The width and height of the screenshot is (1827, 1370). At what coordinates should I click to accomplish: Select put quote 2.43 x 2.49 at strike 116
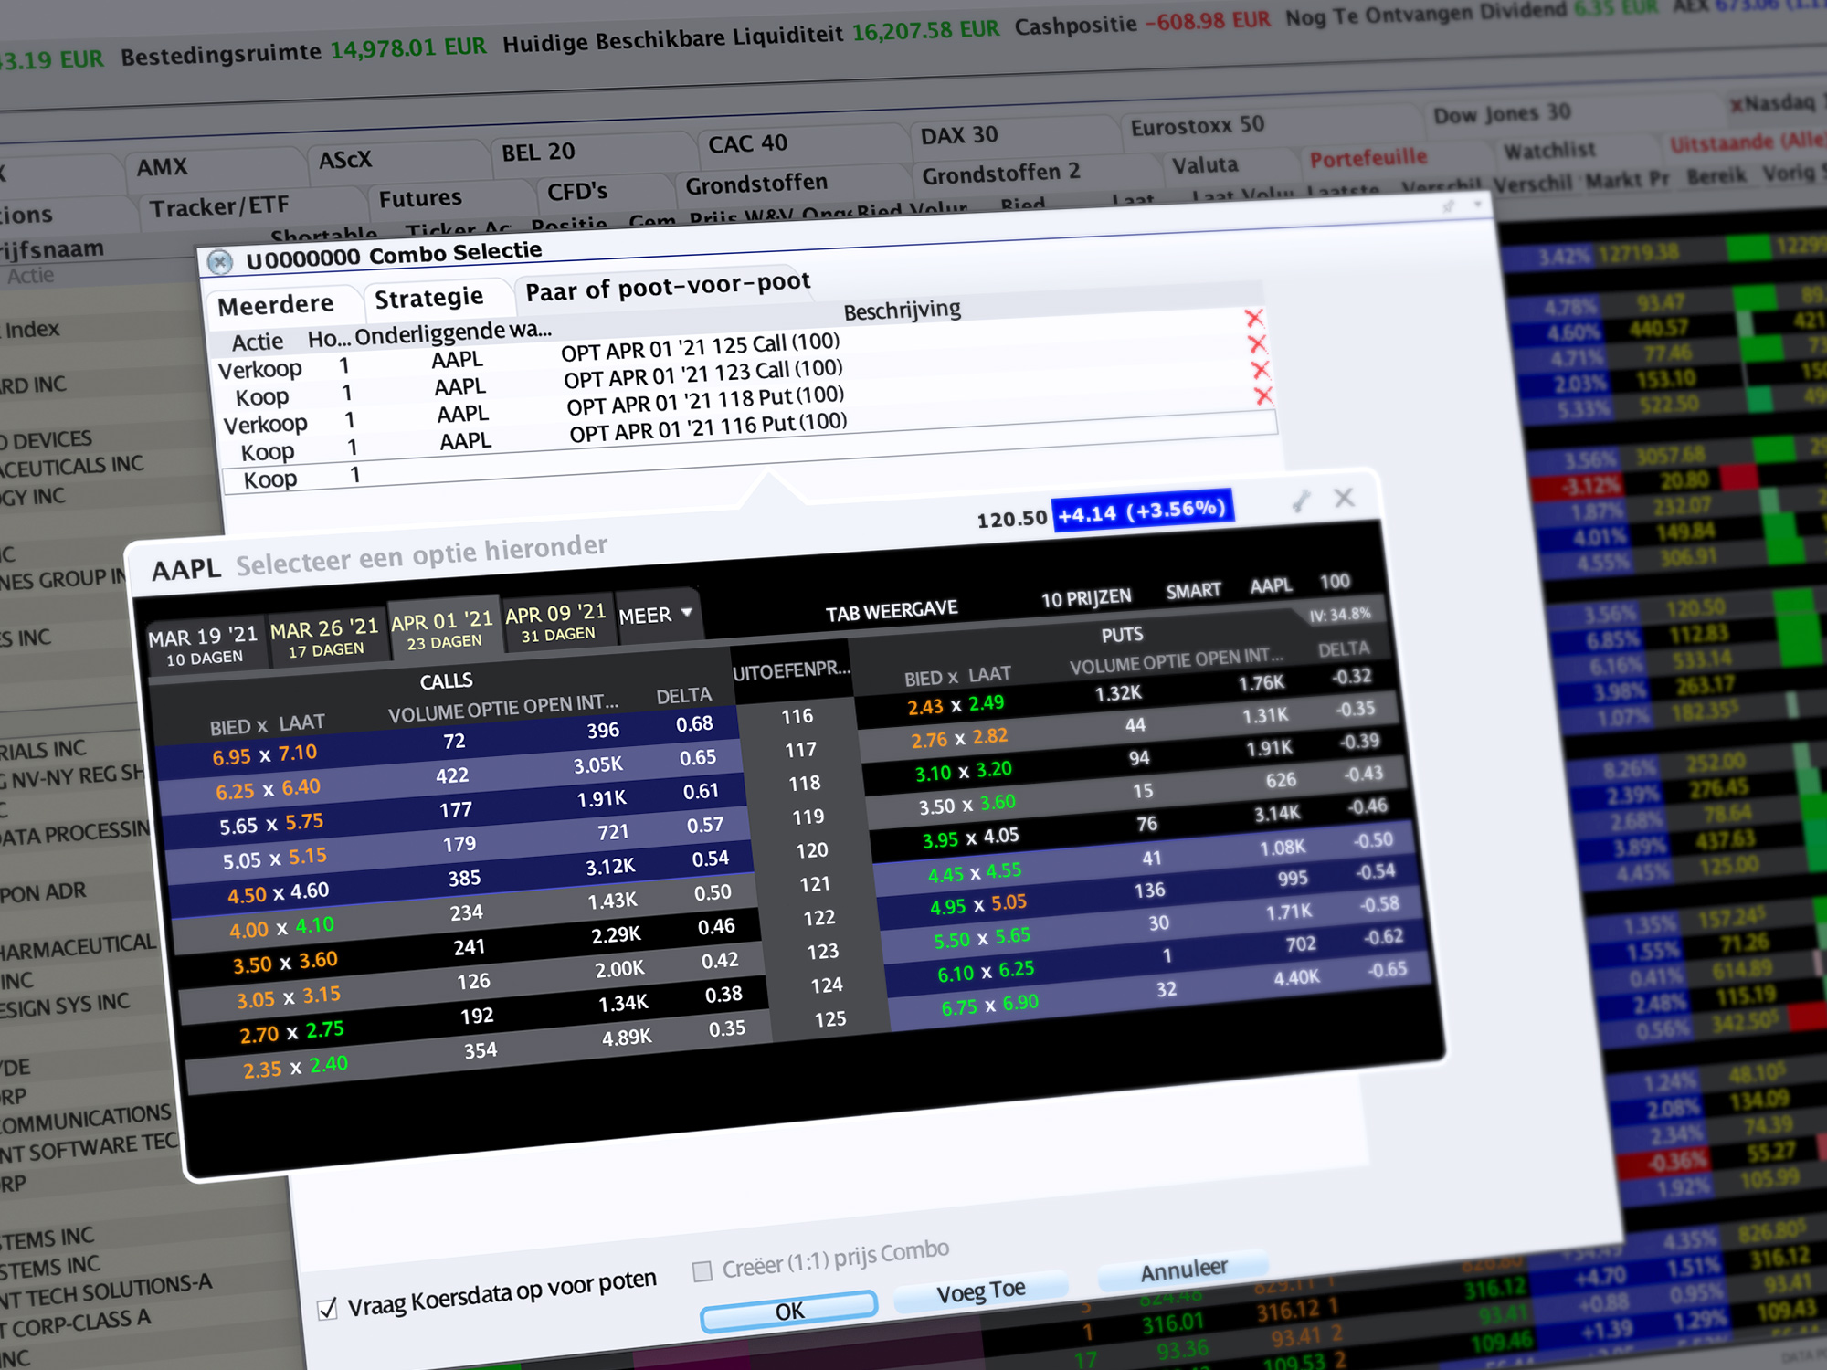956,705
